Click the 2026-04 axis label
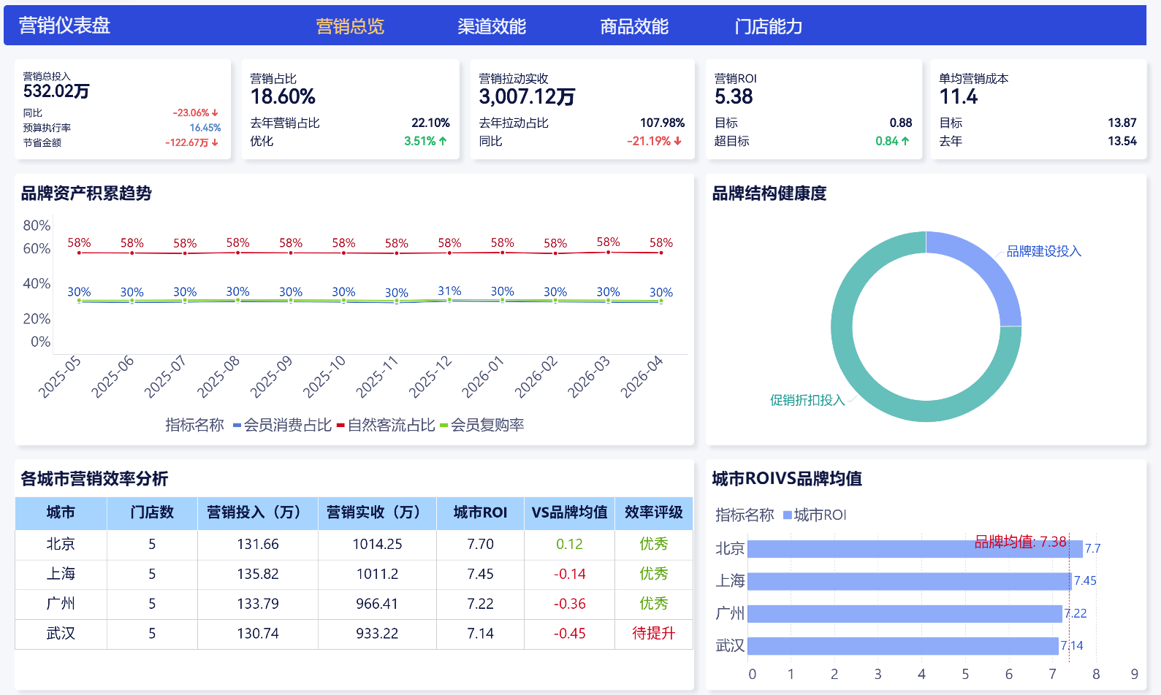1161x695 pixels. coord(642,377)
